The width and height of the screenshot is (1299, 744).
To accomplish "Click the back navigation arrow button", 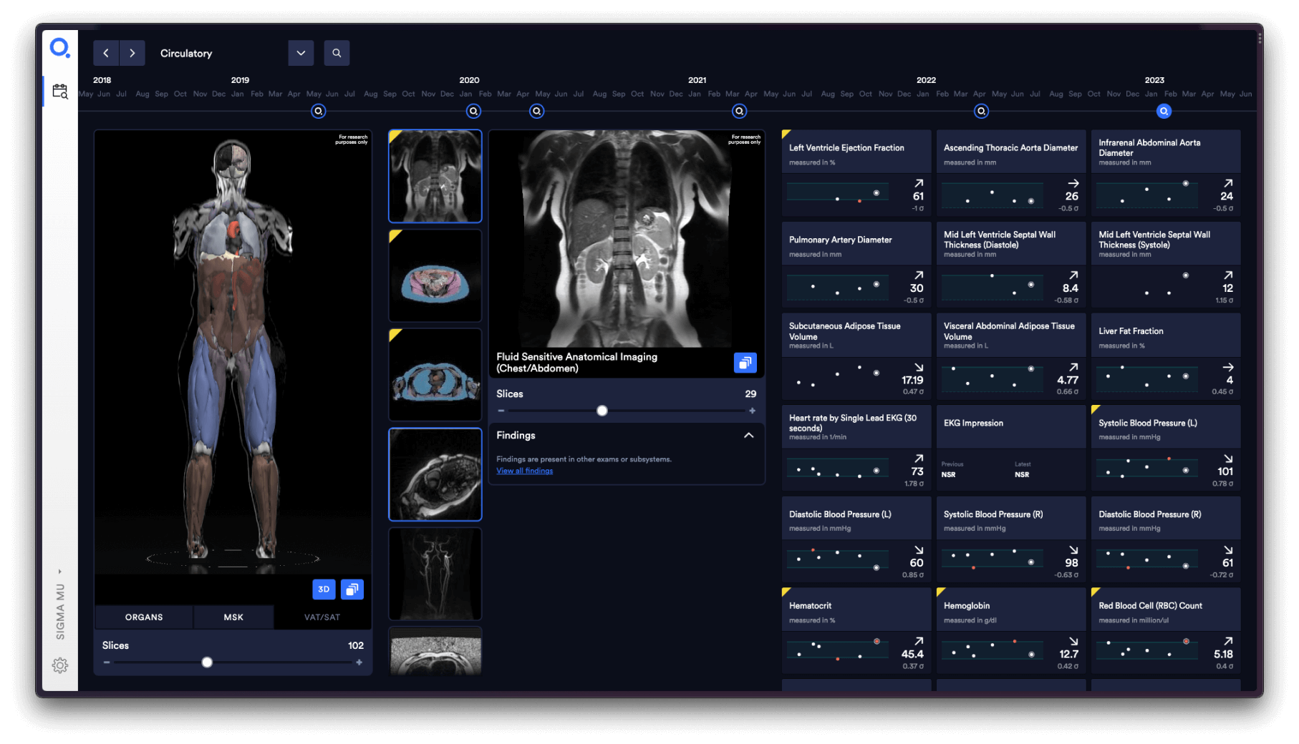I will (x=106, y=53).
